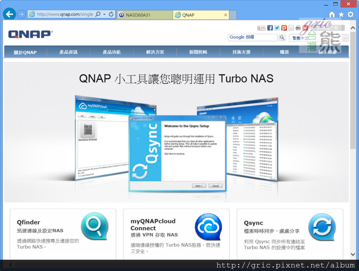Maximize the browser window
This screenshot has height=271, width=359.
click(335, 4)
